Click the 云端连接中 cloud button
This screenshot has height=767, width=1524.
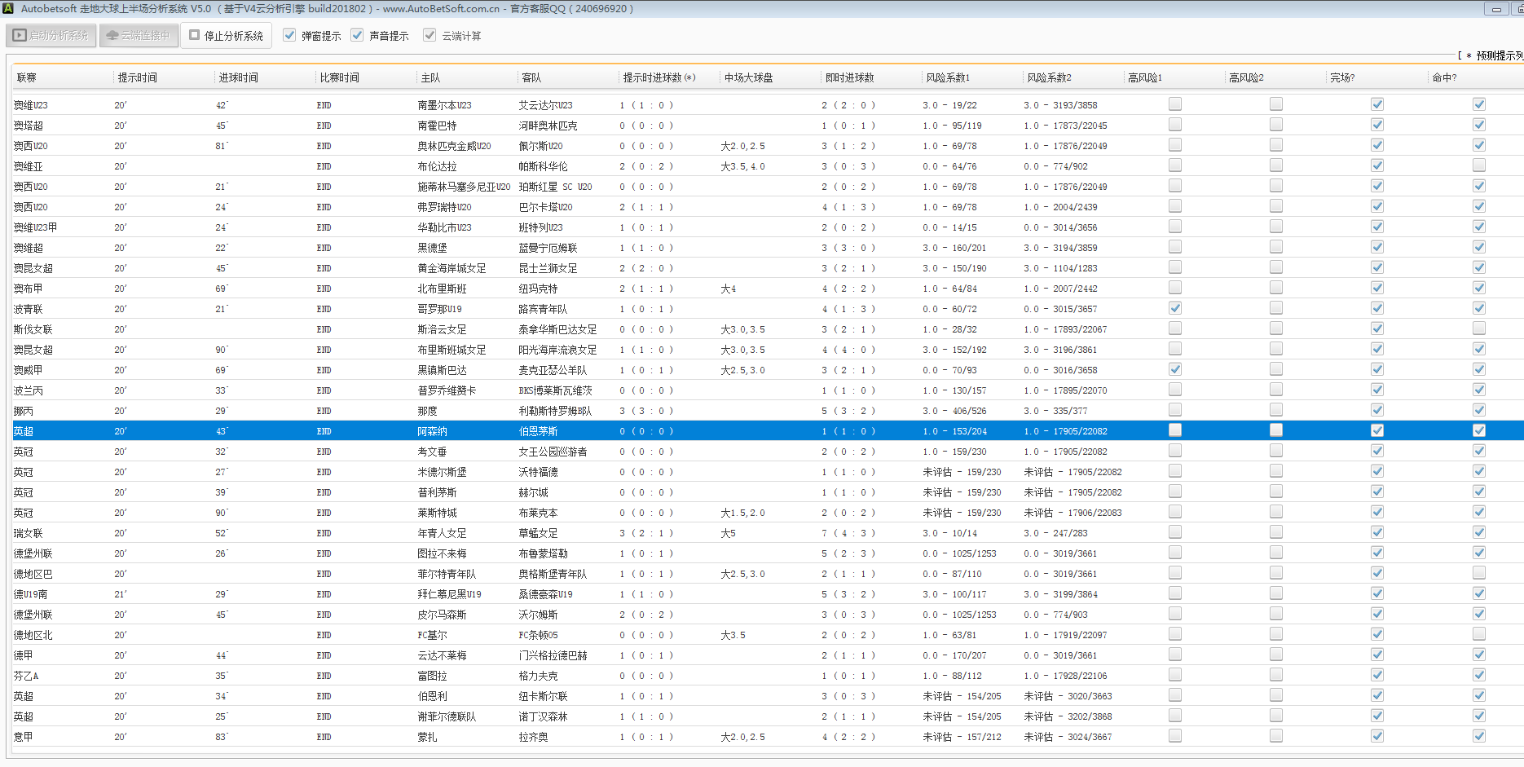[x=139, y=36]
